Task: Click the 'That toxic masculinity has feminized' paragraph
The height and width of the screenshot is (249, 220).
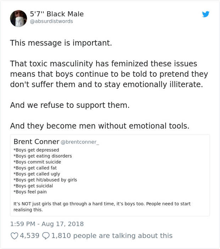Action: [x=109, y=74]
